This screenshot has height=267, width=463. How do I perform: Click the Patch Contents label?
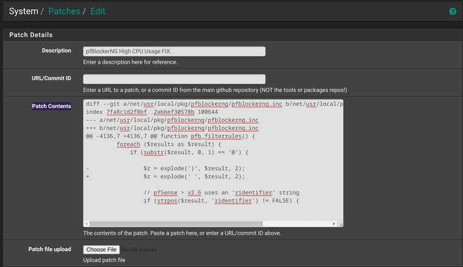pyautogui.click(x=51, y=106)
